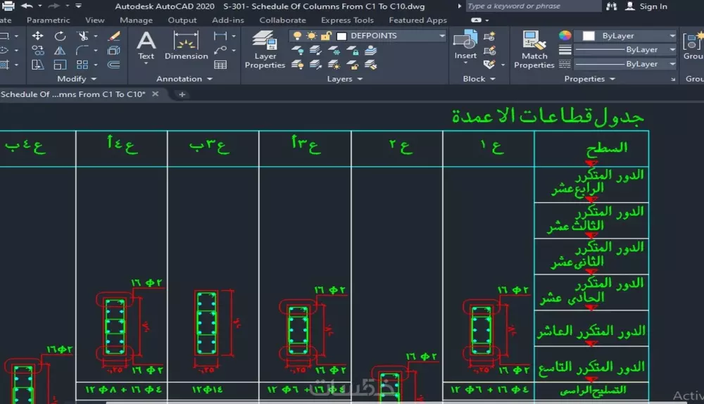Select the Move tool in Modify panel

(x=38, y=35)
